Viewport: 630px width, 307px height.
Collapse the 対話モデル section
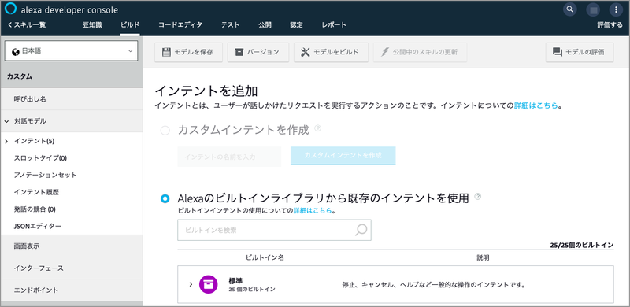click(7, 121)
